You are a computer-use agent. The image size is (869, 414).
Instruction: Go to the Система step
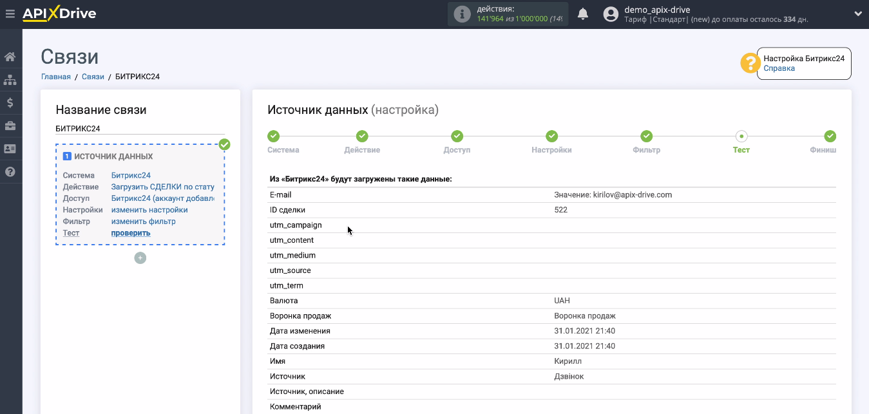(x=283, y=150)
